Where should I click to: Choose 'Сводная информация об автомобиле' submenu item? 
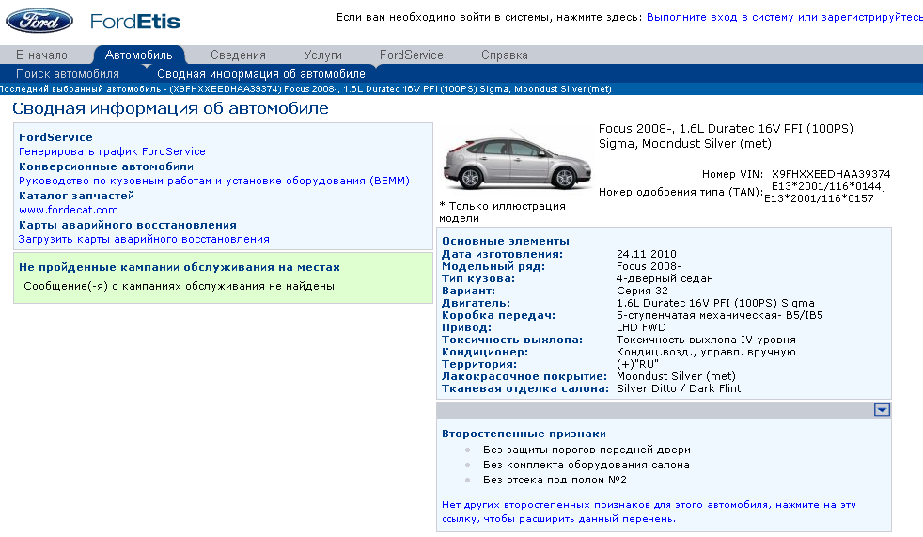pyautogui.click(x=260, y=73)
